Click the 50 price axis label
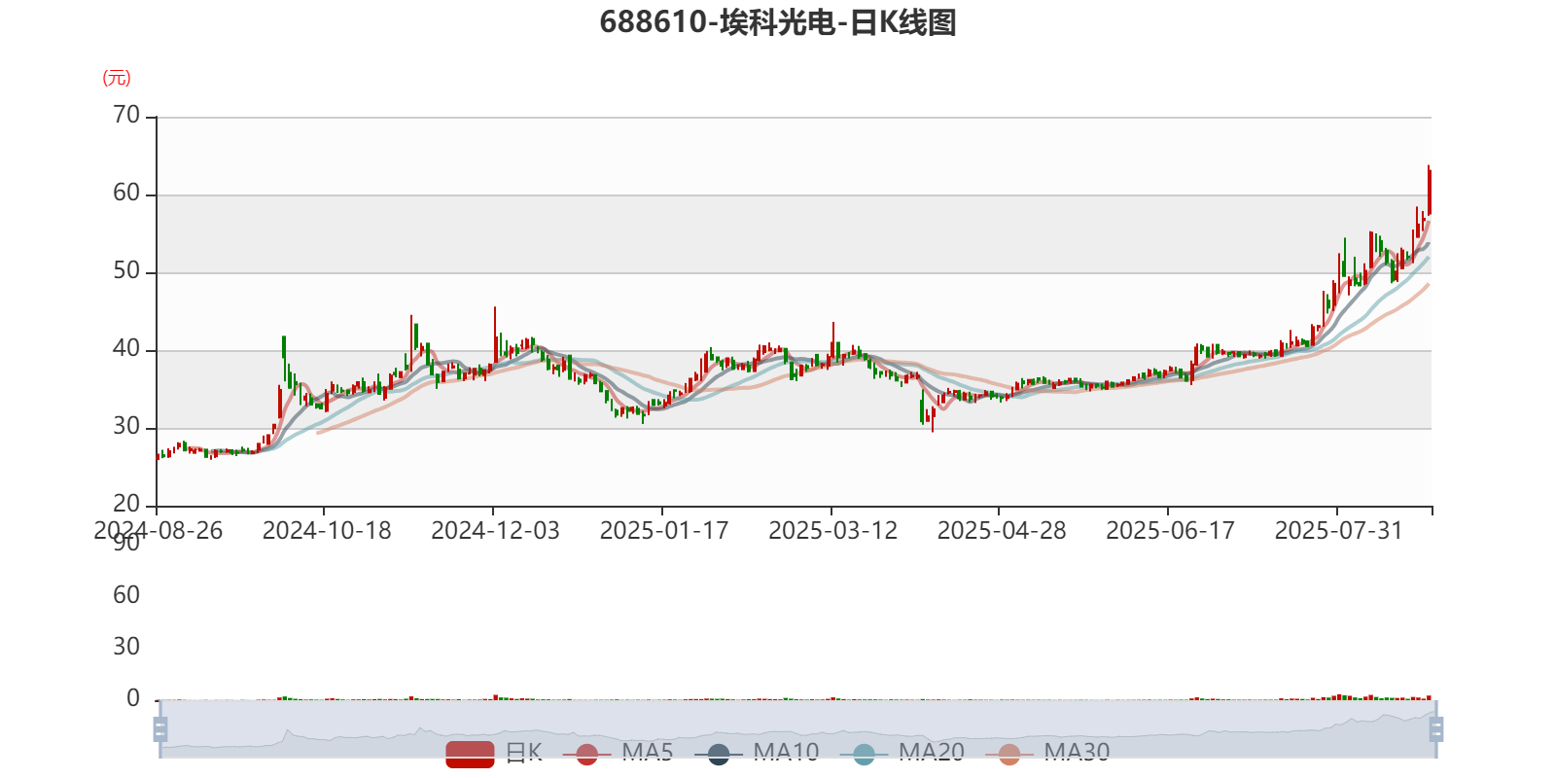Screen dimensions: 1556x778 126,271
